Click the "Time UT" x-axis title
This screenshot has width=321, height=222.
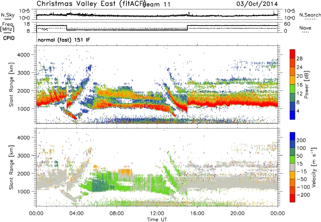click(157, 220)
